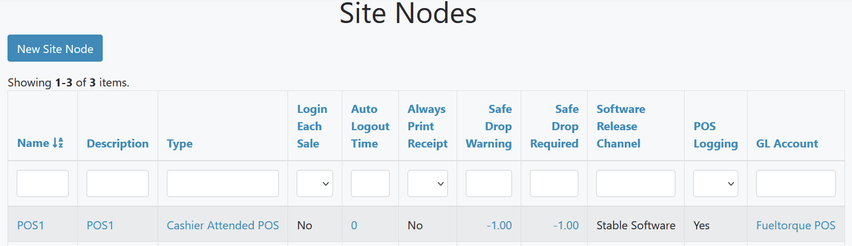Sort by Software Release Channel header

(621, 126)
